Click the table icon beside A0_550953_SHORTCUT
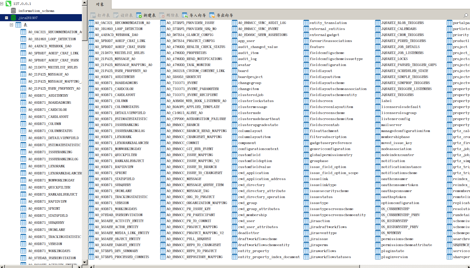This screenshot has height=268, width=470. pyautogui.click(x=163, y=77)
